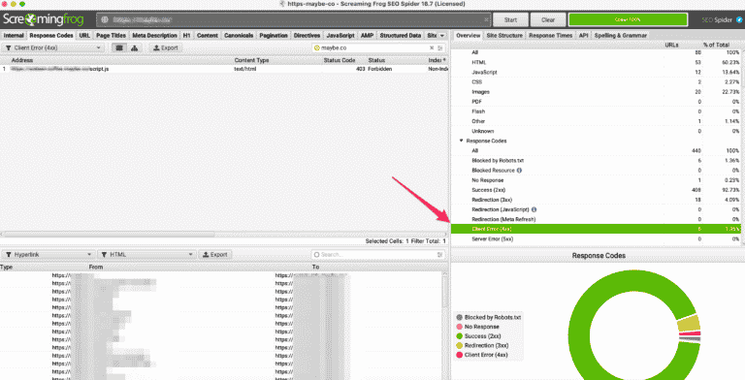
Task: Switch to tree view icon
Action: [135, 47]
